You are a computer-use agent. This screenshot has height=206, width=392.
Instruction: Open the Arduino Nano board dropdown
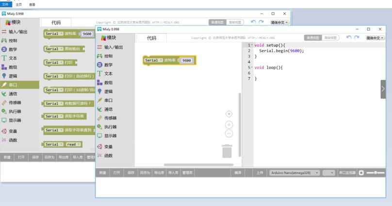click(294, 172)
